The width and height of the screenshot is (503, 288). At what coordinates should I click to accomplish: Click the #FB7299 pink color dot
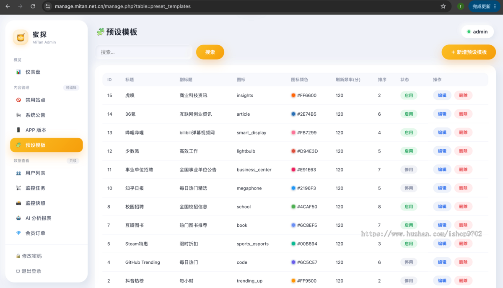tap(293, 132)
